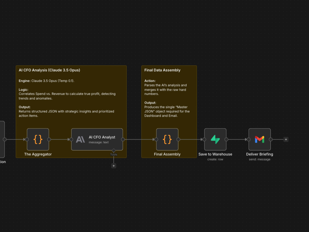Add a node after Deliver Briefing
This screenshot has height=232, width=309.
click(286, 140)
